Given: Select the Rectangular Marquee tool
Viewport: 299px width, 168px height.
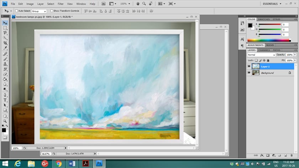Looking at the screenshot, I should point(5,28).
